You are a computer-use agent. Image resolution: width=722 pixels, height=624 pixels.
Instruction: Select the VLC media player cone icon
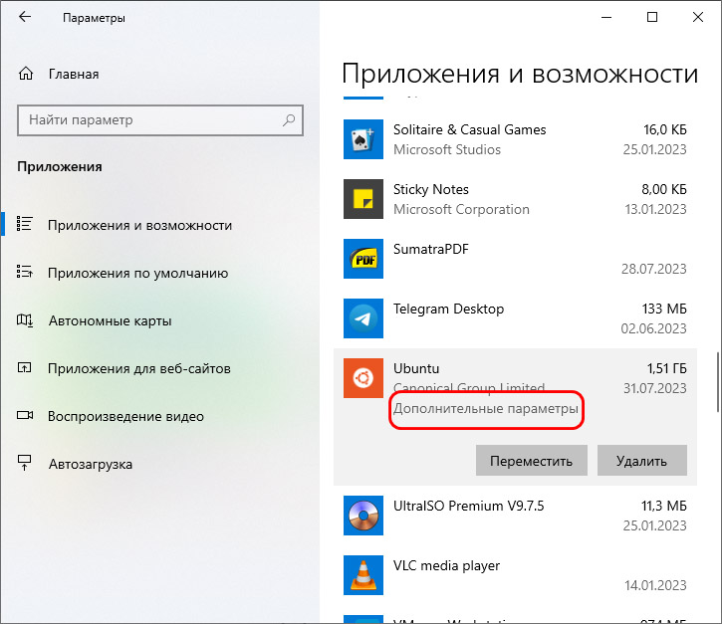pyautogui.click(x=363, y=575)
